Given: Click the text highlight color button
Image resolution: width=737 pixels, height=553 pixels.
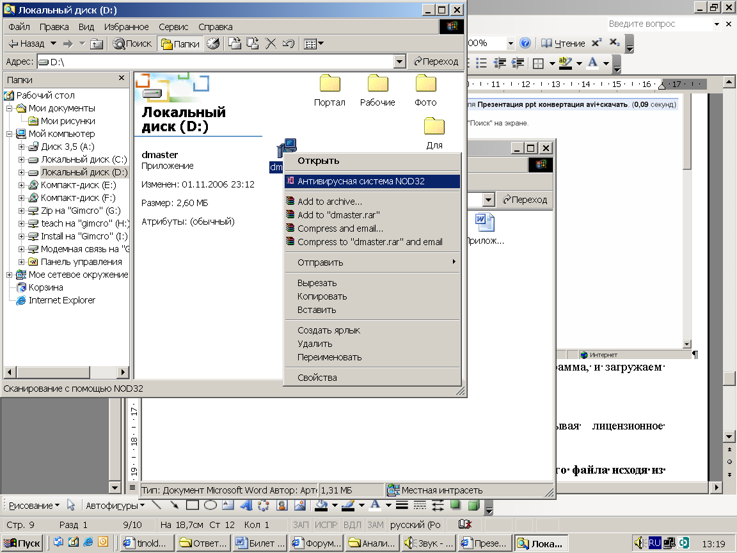Looking at the screenshot, I should (x=566, y=63).
